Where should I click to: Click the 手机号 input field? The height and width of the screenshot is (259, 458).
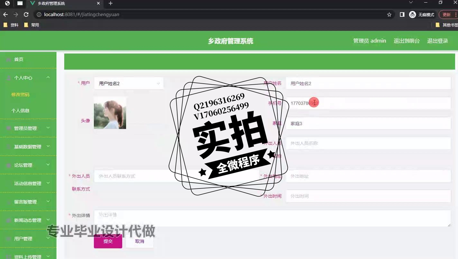pyautogui.click(x=368, y=103)
